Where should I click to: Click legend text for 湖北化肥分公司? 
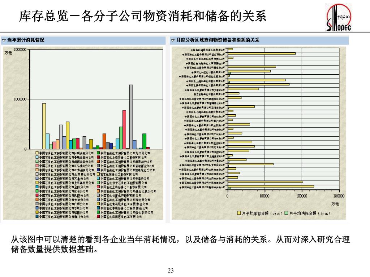click(x=128, y=191)
